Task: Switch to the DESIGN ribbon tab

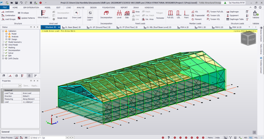Action: pos(93,7)
